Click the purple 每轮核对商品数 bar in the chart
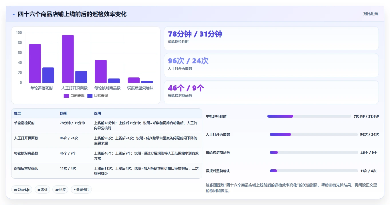 (101, 71)
